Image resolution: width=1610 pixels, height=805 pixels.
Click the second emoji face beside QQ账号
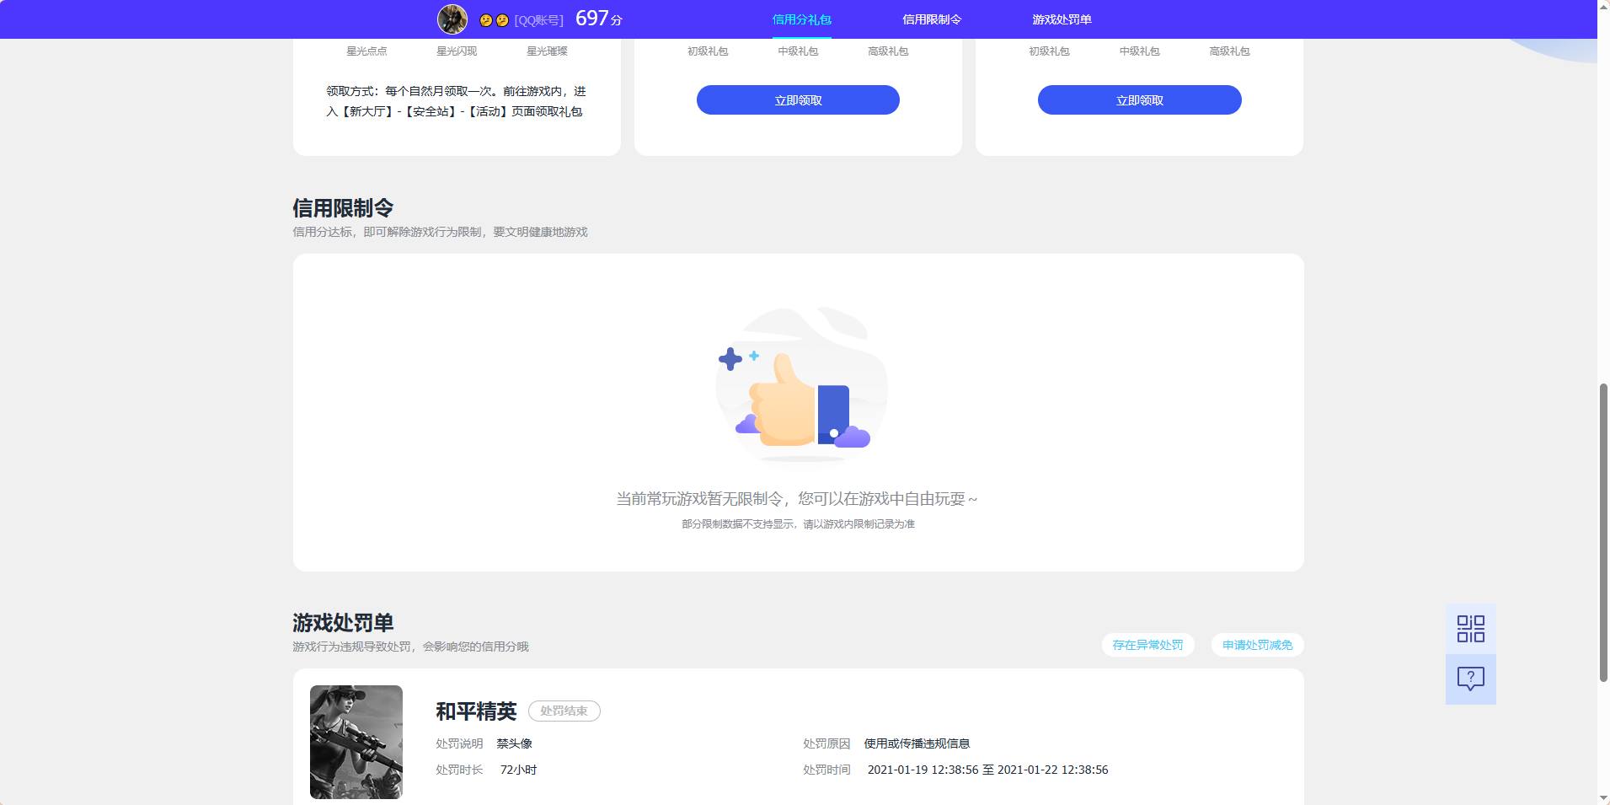pos(502,20)
